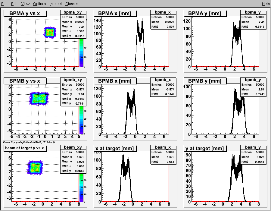Click 'RMS 0.688' in beam_x stats
This screenshot has width=271, height=211.
click(x=163, y=162)
